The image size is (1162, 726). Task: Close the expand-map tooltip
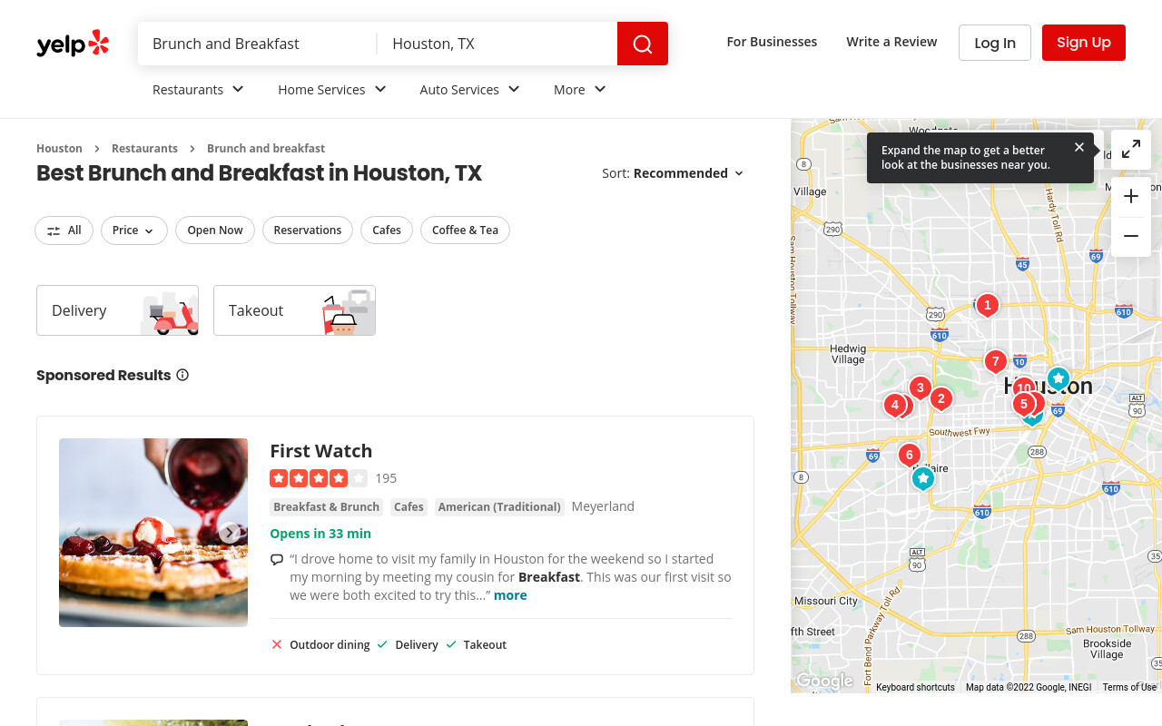click(1079, 147)
